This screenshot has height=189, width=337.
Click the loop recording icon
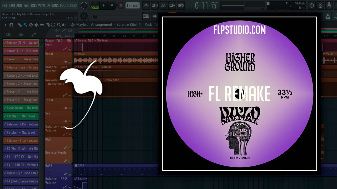point(181,5)
